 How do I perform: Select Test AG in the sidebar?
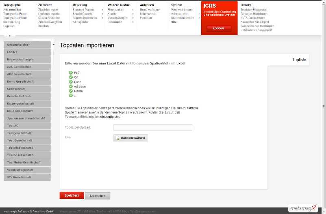pos(27,126)
